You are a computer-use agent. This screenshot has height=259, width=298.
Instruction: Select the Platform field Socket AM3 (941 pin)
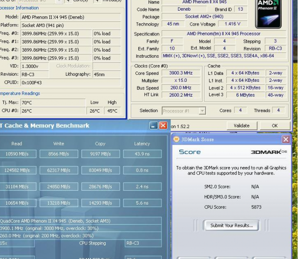[70, 25]
